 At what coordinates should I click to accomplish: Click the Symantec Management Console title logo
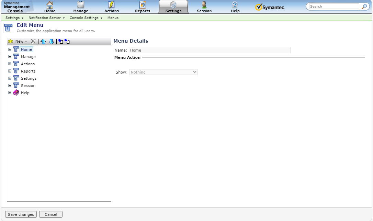pos(16,7)
